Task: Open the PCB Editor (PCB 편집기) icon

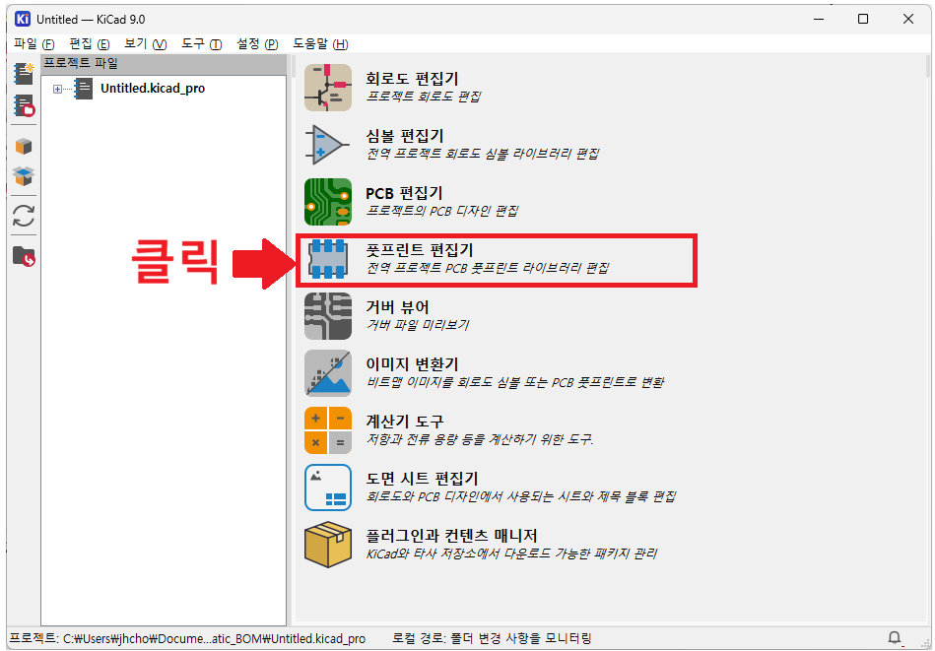Action: [x=327, y=202]
